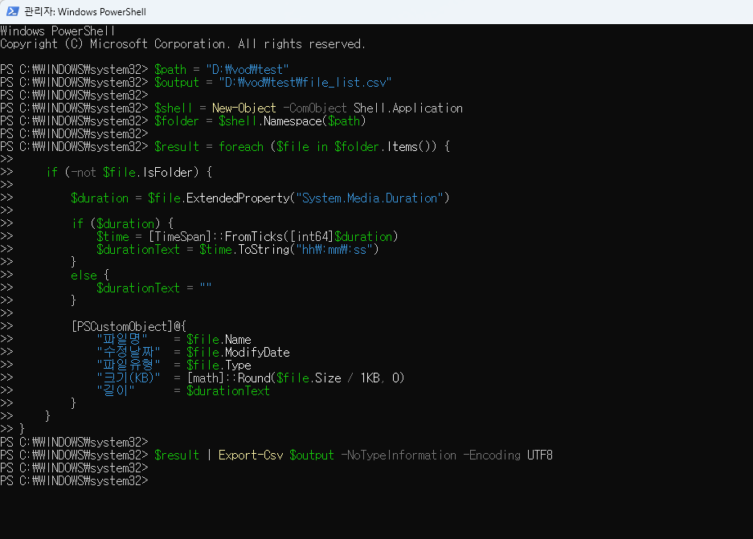The image size is (753, 539).
Task: Click the 'Windows PowerShell' banner line
Action: (x=58, y=31)
